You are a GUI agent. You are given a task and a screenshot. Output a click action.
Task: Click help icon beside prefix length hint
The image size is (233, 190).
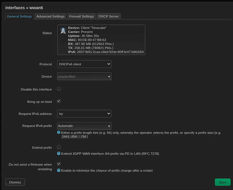click(59, 132)
